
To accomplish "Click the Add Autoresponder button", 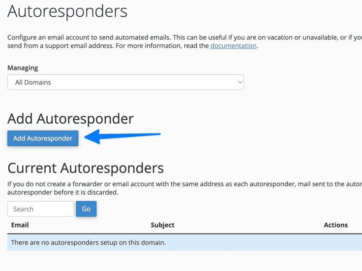I will pyautogui.click(x=43, y=138).
